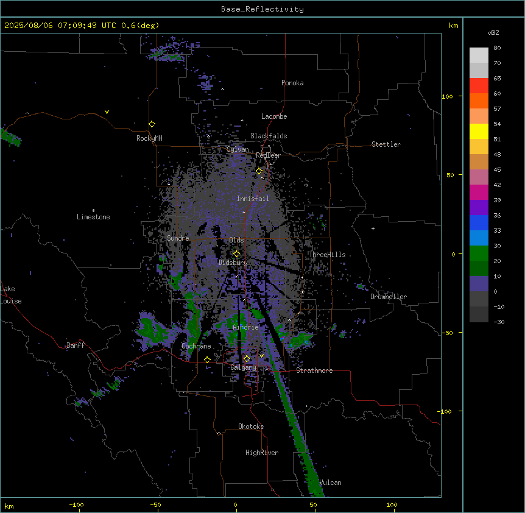Click the Sylvan label on the map

click(238, 149)
